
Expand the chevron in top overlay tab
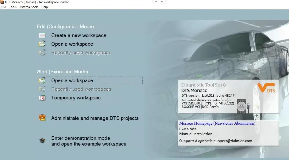(x=162, y=2)
